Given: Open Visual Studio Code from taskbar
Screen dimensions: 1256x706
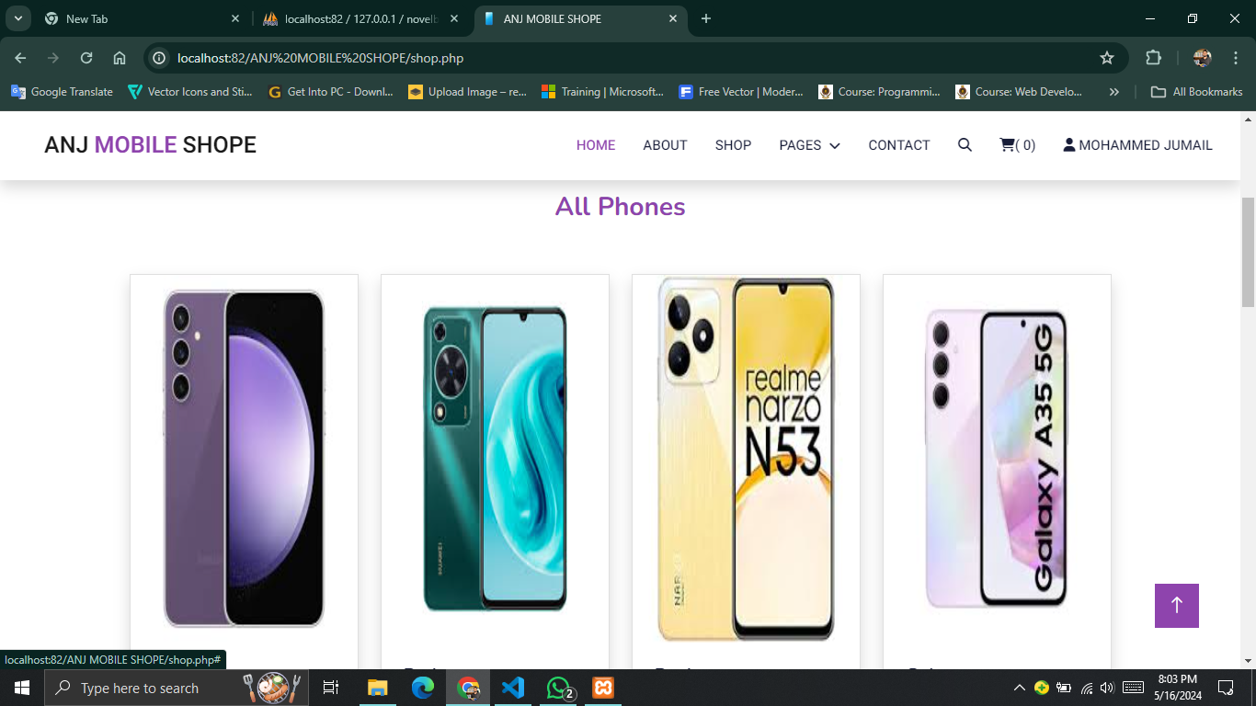Looking at the screenshot, I should tap(513, 688).
